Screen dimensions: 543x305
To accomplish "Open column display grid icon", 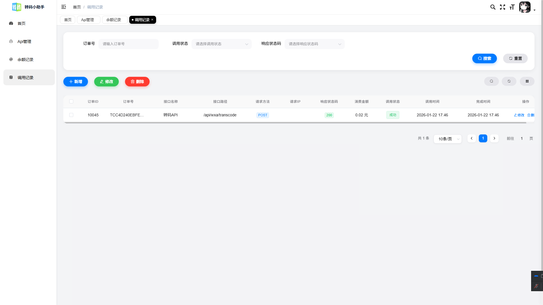I will (x=527, y=81).
